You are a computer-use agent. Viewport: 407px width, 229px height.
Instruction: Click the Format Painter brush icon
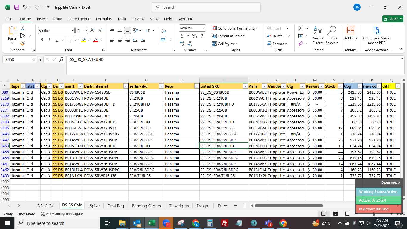click(x=23, y=43)
